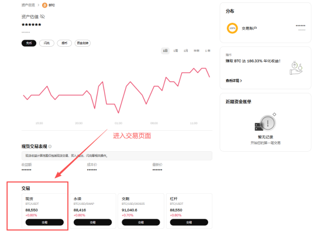Click the hand-with-coins earn illustration icon
The height and width of the screenshot is (234, 324).
point(296,68)
